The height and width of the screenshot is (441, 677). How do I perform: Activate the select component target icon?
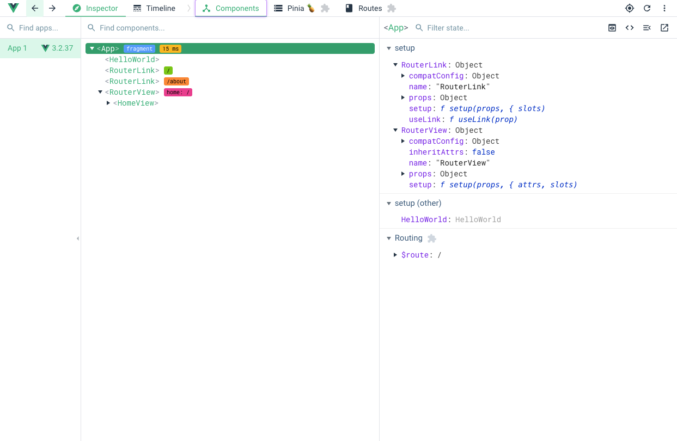[630, 8]
